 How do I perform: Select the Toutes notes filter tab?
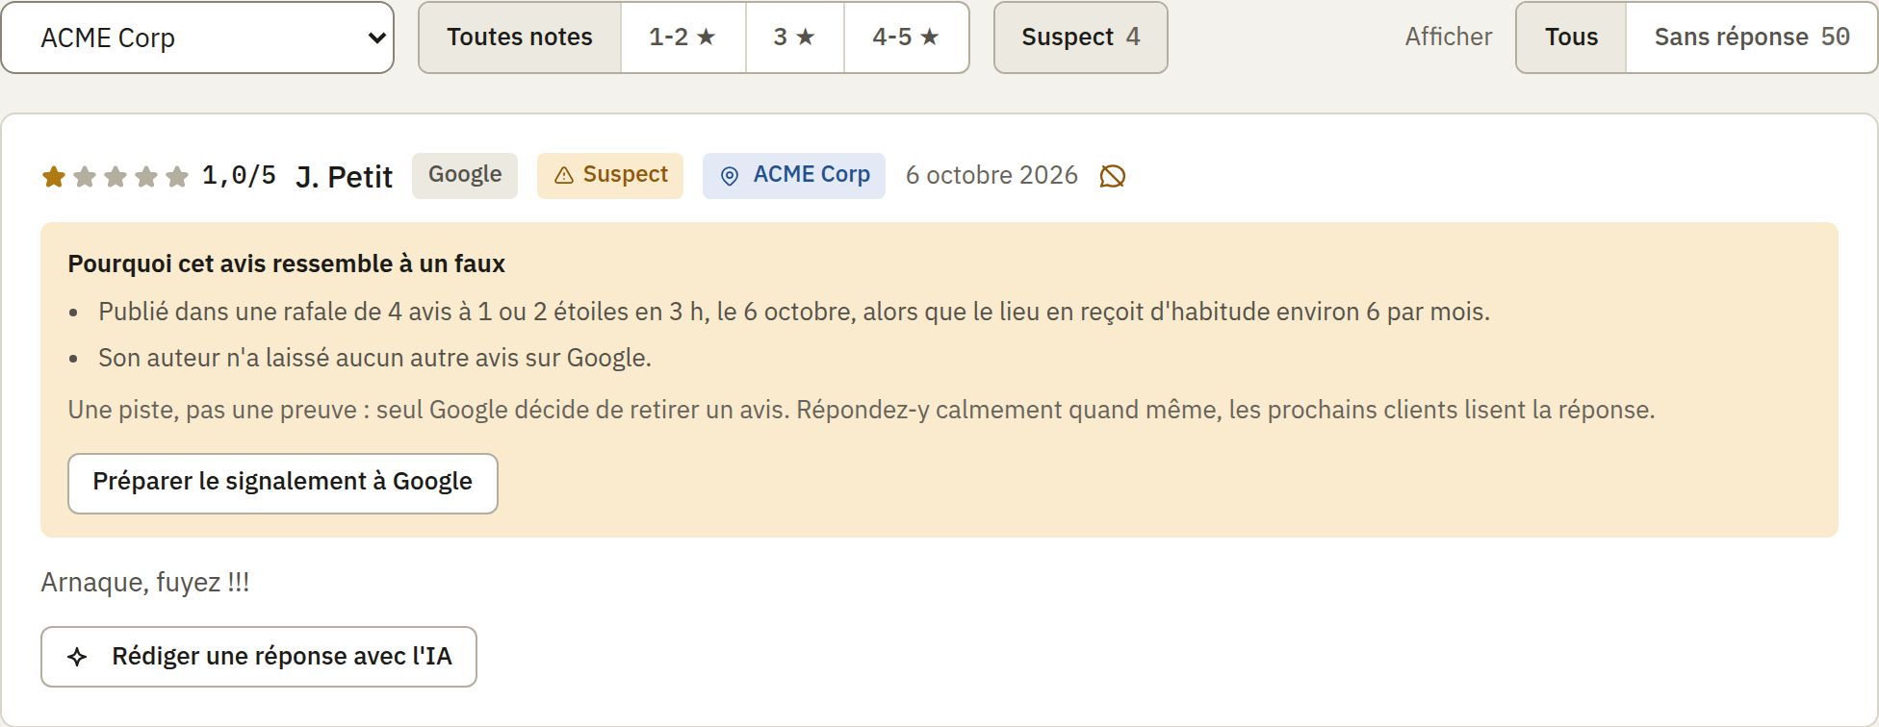(x=520, y=38)
